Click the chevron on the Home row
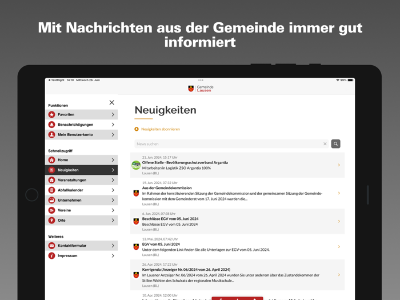This screenshot has height=300, width=400. point(113,160)
